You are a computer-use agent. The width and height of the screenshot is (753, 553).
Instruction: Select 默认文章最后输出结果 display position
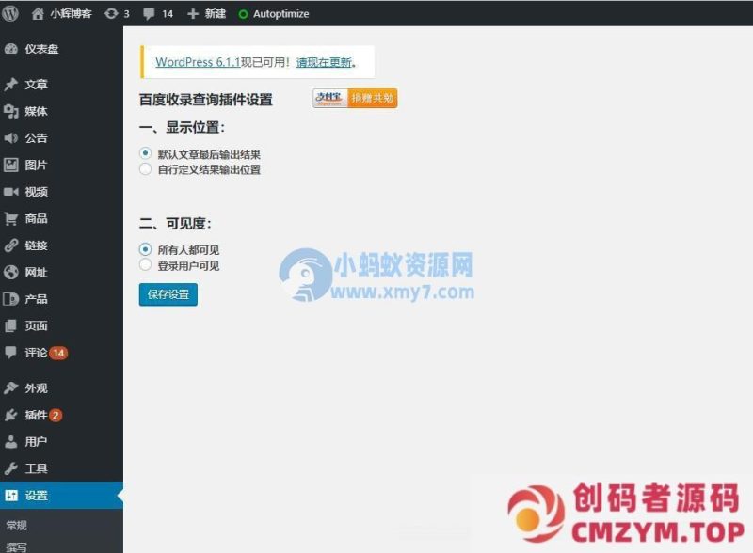coord(146,152)
